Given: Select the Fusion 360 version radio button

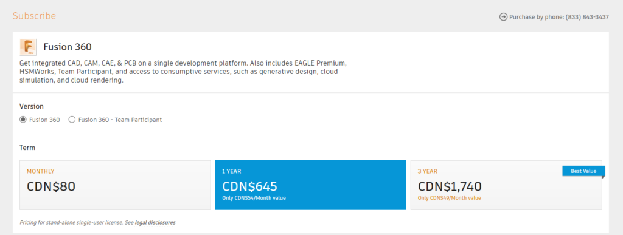Looking at the screenshot, I should tap(23, 120).
